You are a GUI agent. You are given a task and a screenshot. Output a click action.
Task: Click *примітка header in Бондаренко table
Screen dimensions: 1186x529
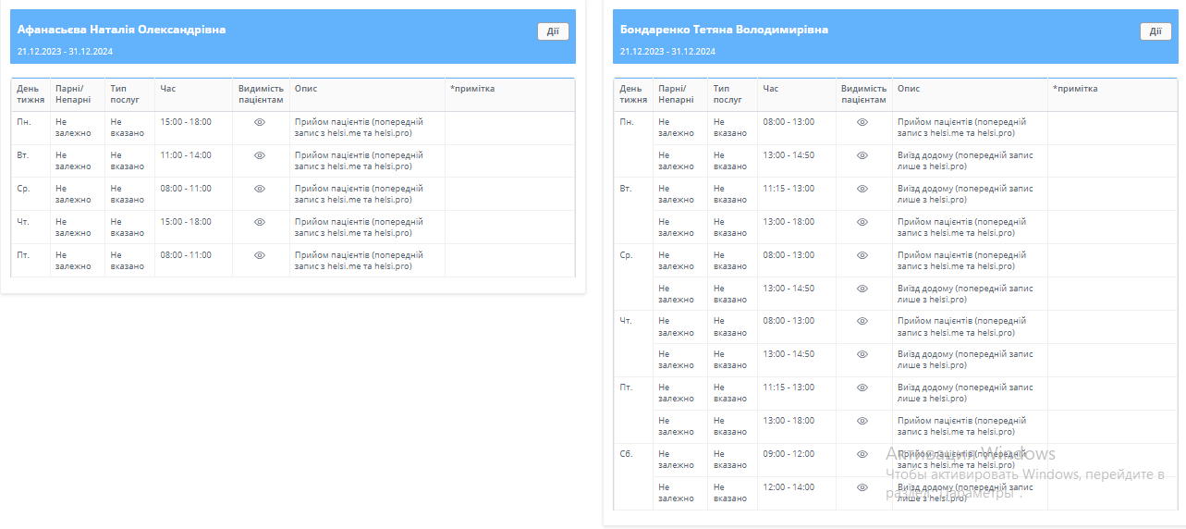1075,89
